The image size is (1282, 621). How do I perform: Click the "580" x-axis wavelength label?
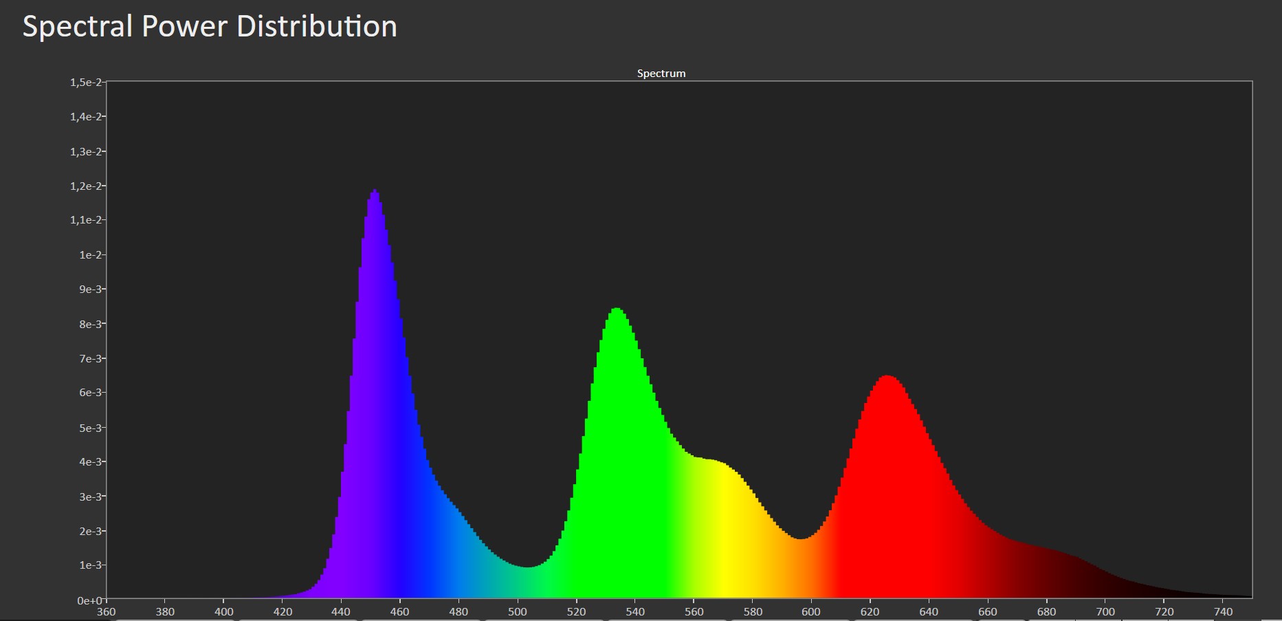click(x=753, y=611)
